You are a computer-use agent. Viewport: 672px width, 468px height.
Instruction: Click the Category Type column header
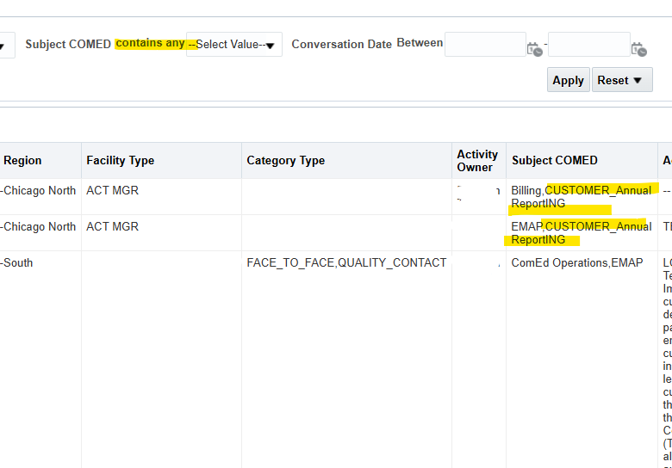(346, 160)
